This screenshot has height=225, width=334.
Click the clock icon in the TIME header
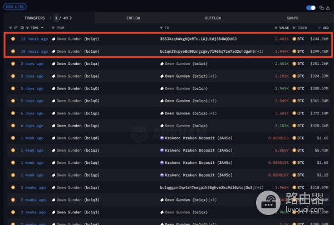point(23,27)
